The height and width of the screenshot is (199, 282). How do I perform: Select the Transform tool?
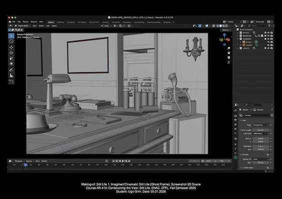click(x=11, y=63)
